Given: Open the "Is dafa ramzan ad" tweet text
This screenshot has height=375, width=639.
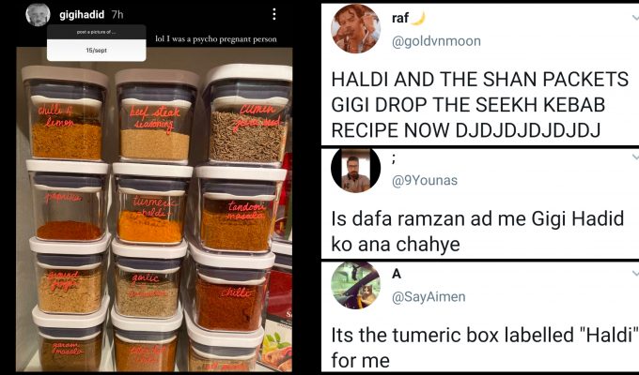Looking at the screenshot, I should tap(477, 231).
